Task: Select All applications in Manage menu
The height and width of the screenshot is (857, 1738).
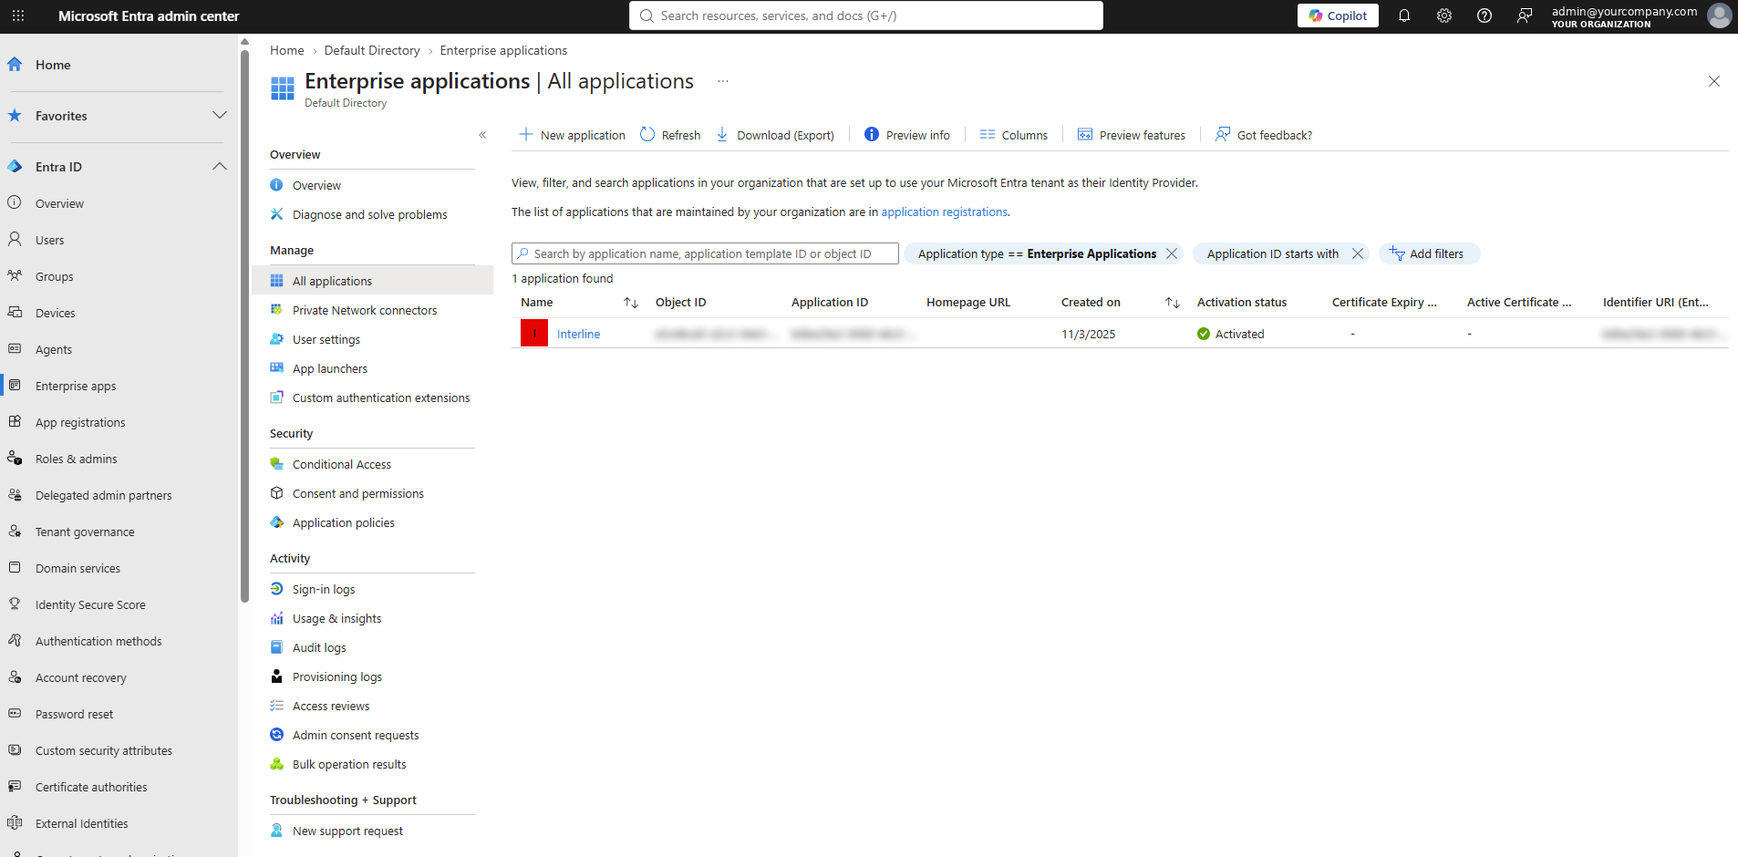Action: pos(372,281)
